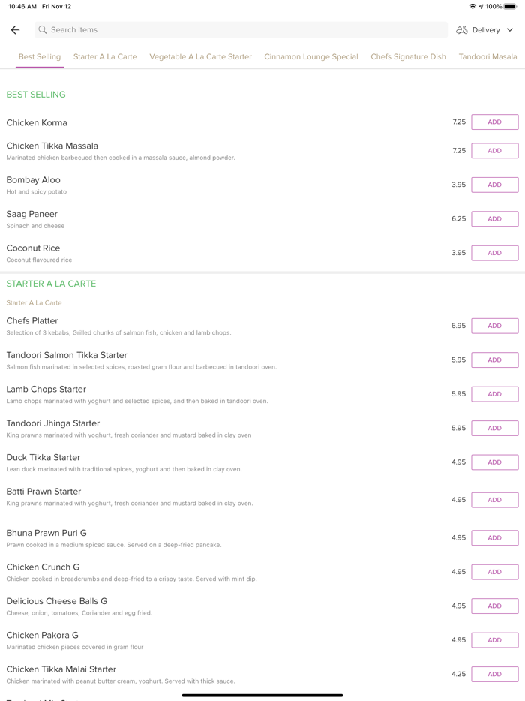
Task: Tap the battery status icon
Action: coord(510,7)
